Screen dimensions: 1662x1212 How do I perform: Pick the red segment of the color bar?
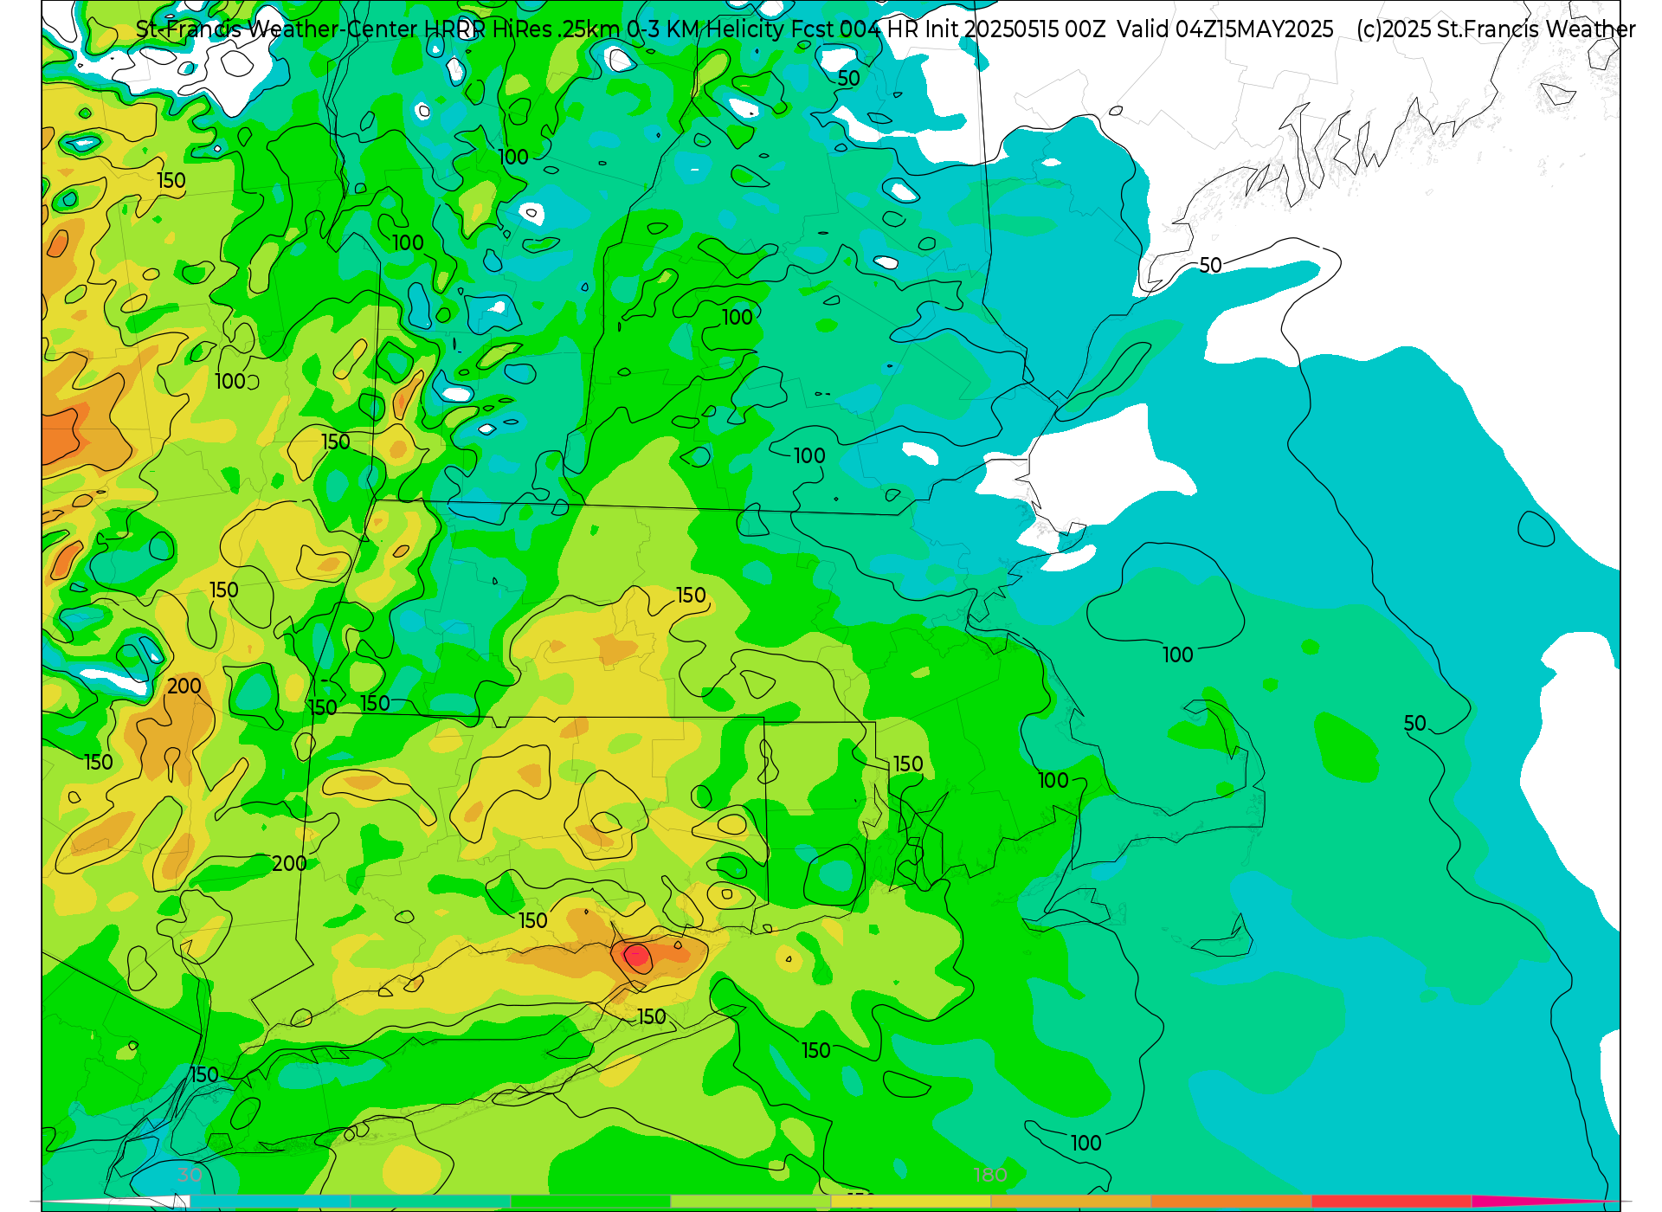1391,1202
